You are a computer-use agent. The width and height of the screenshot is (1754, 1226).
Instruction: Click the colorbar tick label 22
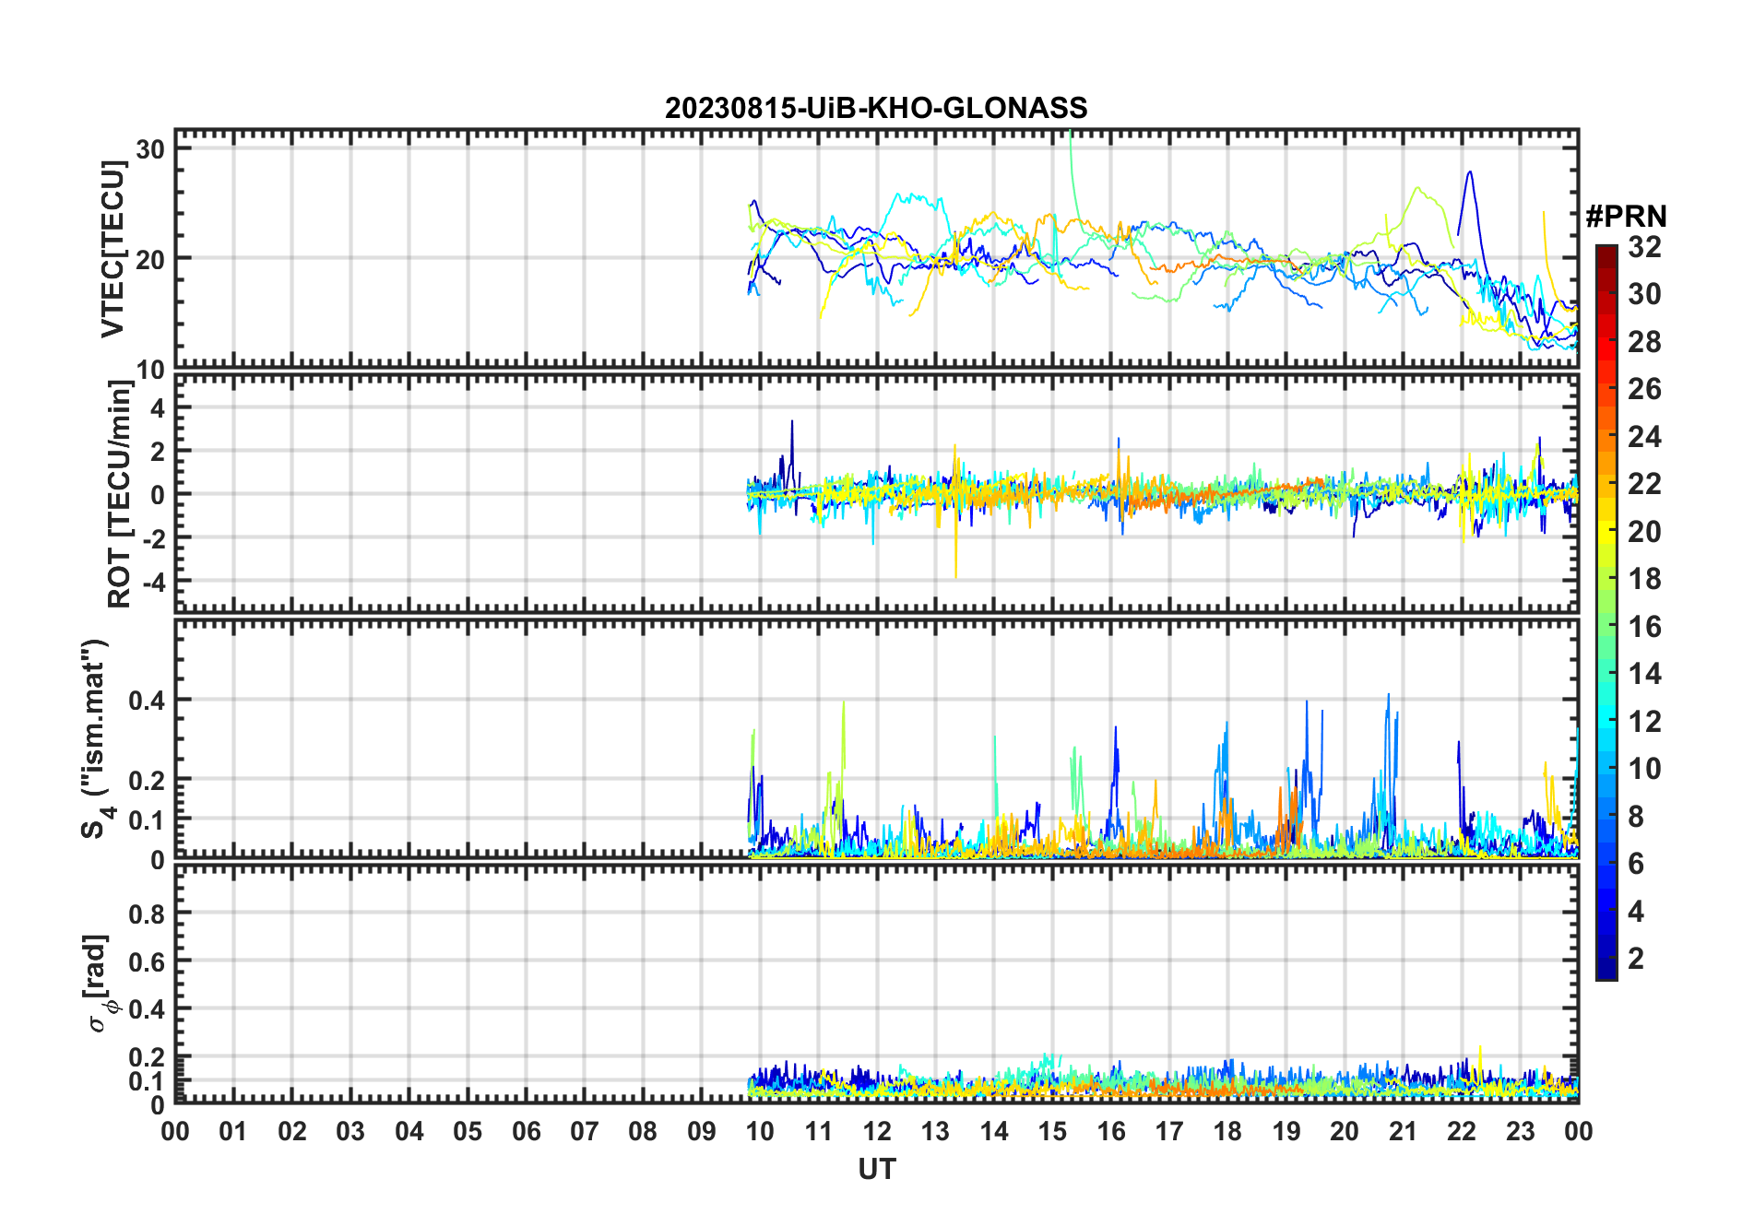pos(1644,484)
